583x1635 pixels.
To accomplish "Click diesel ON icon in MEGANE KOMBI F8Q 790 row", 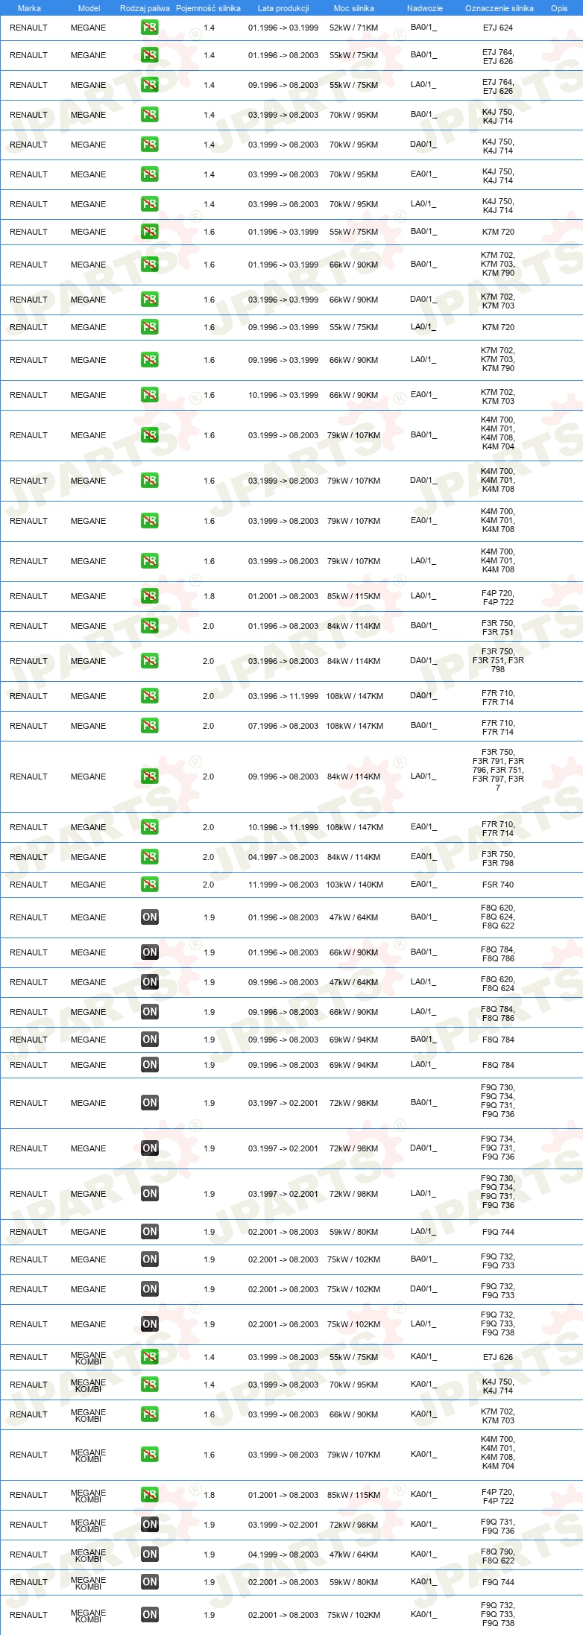I will (149, 1555).
